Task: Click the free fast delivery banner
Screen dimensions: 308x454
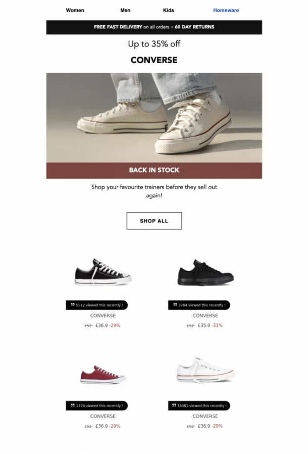Action: (x=154, y=27)
